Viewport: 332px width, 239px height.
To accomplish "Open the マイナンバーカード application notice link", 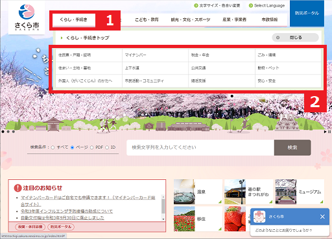I will 88,201.
